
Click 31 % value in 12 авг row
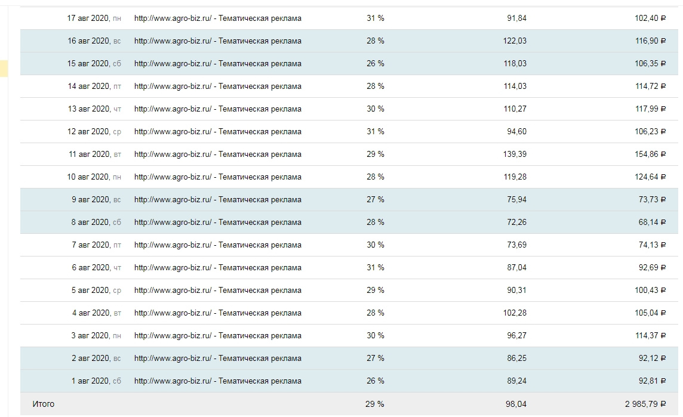[375, 131]
